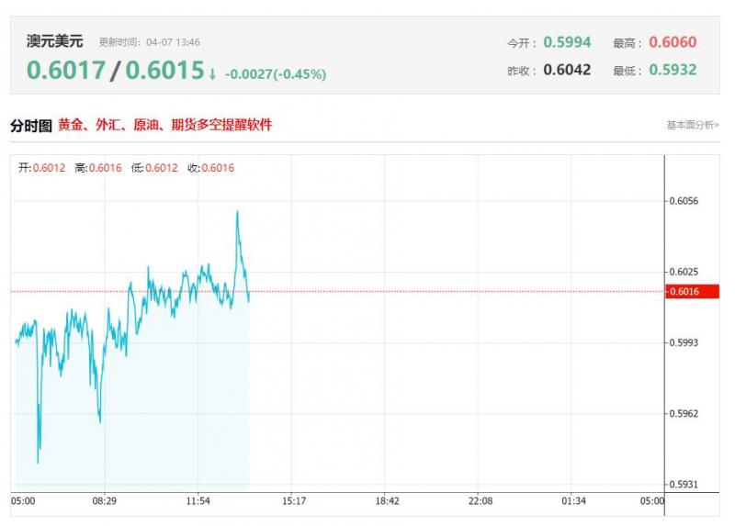Image resolution: width=735 pixels, height=526 pixels.
Task: Click the 01:34 time axis label
Action: (x=573, y=501)
